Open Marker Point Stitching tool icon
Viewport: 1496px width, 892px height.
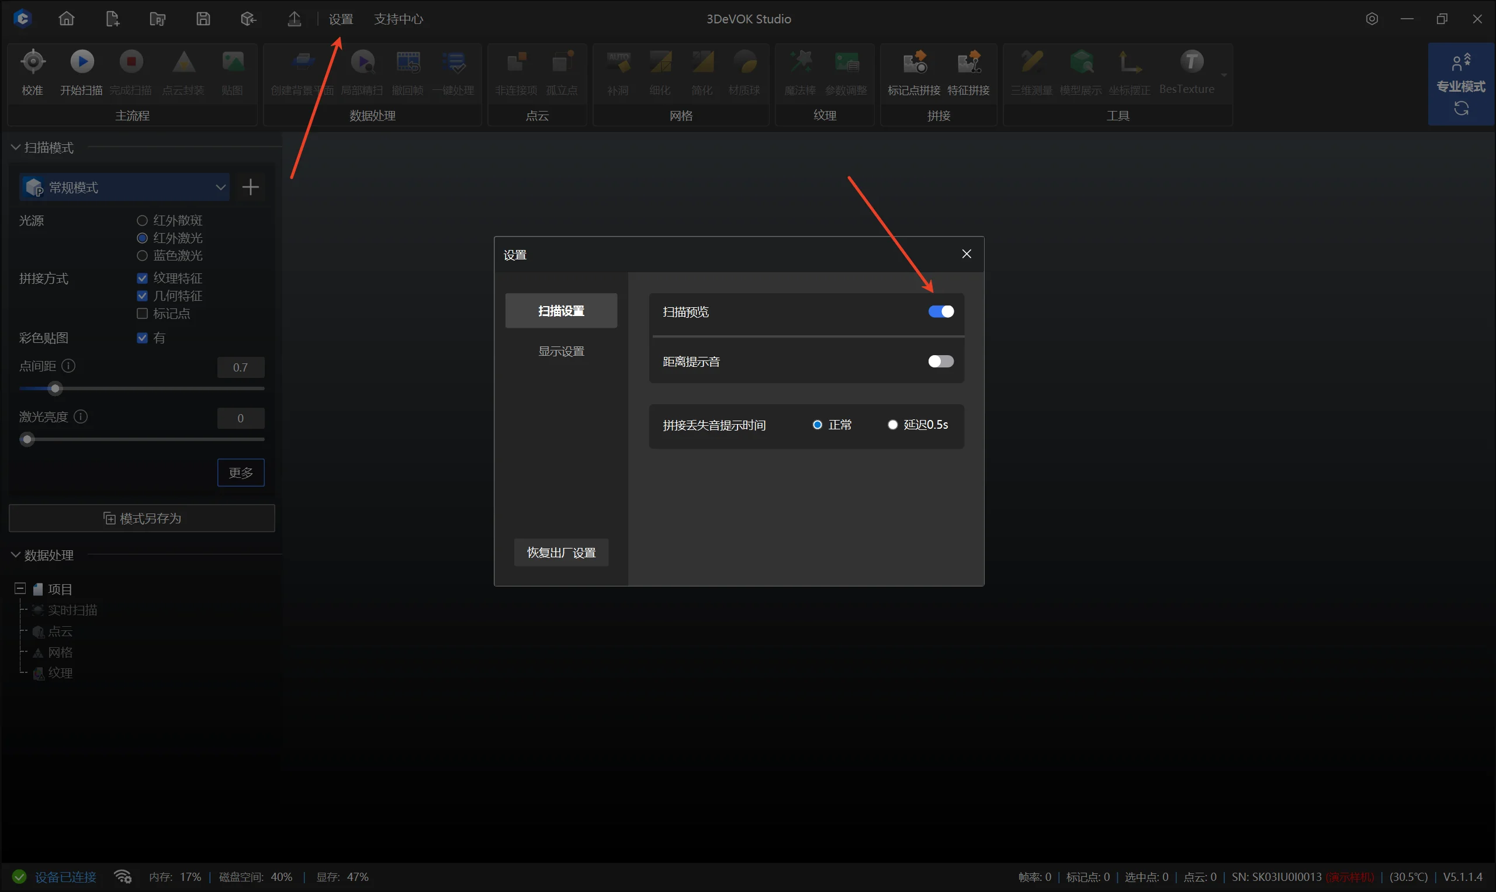coord(915,62)
